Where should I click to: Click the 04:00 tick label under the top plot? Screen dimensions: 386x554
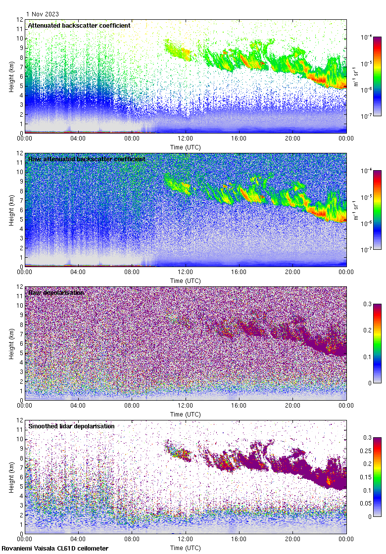click(x=78, y=138)
